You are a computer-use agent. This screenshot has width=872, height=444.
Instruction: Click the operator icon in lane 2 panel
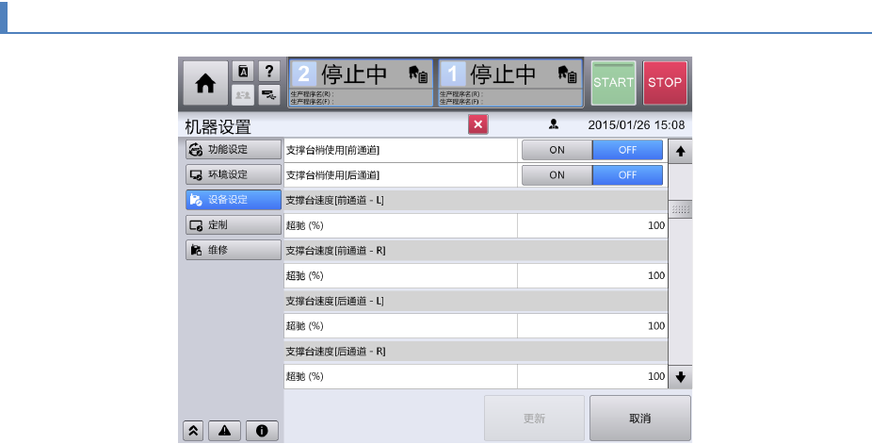418,74
